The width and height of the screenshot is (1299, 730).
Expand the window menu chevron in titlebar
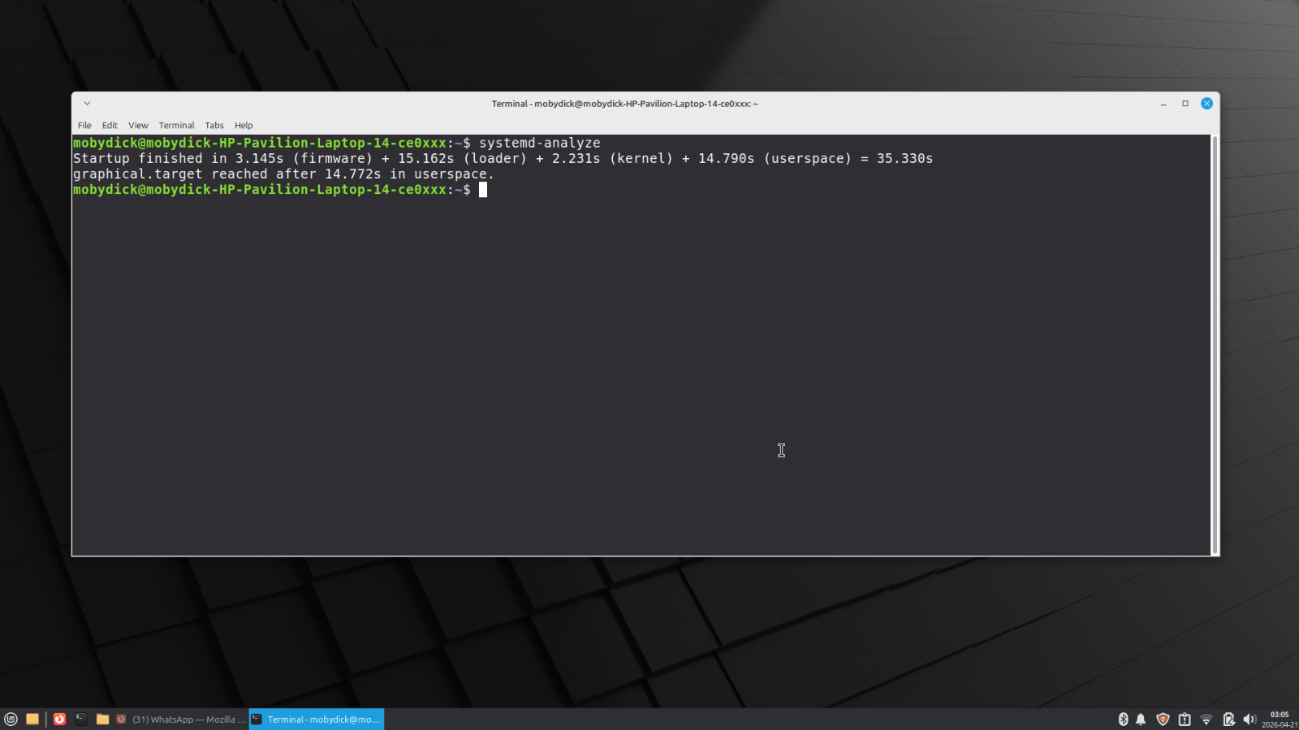click(87, 104)
